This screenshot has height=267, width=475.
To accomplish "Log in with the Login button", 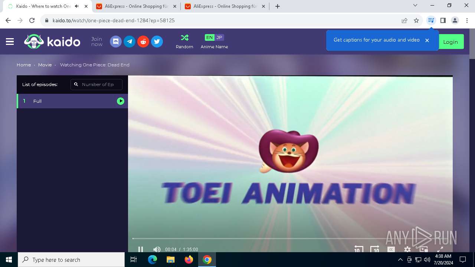I will pos(451,42).
